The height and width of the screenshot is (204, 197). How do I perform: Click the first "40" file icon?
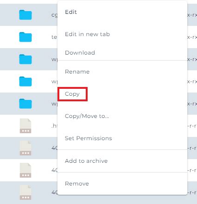click(25, 148)
